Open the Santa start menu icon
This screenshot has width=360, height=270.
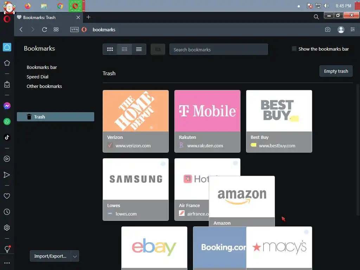pos(9,7)
